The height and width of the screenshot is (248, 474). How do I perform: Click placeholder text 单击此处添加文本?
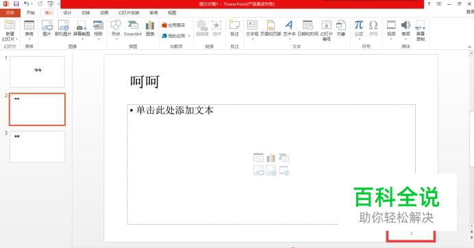(x=175, y=110)
